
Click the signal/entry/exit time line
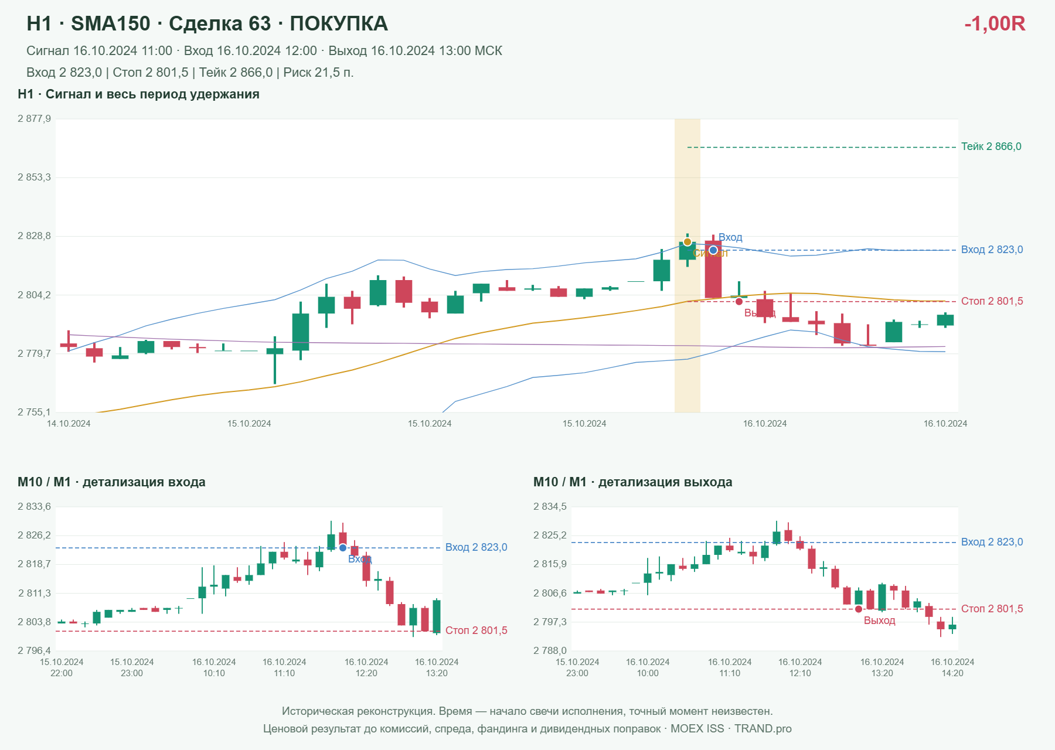pyautogui.click(x=264, y=51)
